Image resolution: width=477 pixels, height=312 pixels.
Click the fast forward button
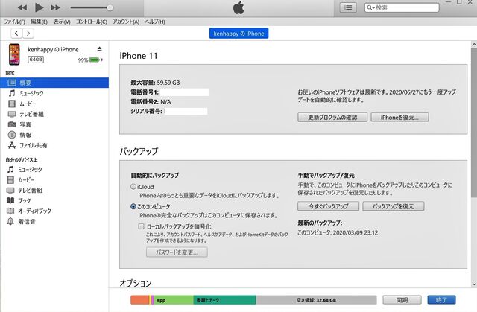55,7
